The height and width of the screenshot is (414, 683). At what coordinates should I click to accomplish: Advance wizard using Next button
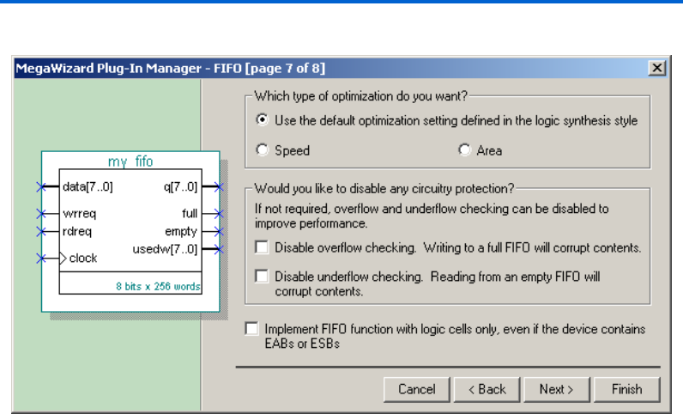(x=556, y=389)
